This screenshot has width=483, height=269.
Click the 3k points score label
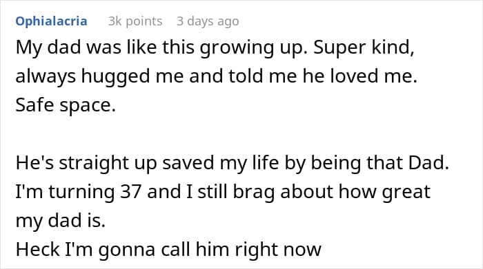click(135, 21)
